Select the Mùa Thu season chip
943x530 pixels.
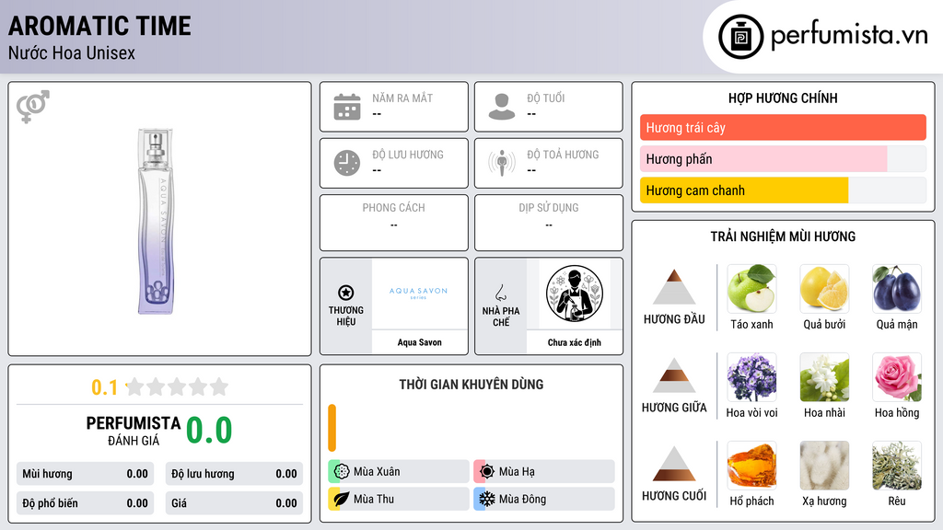[399, 499]
